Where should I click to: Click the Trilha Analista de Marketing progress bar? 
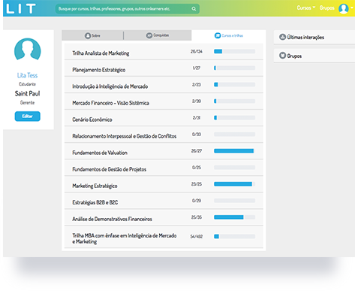[x=234, y=51]
